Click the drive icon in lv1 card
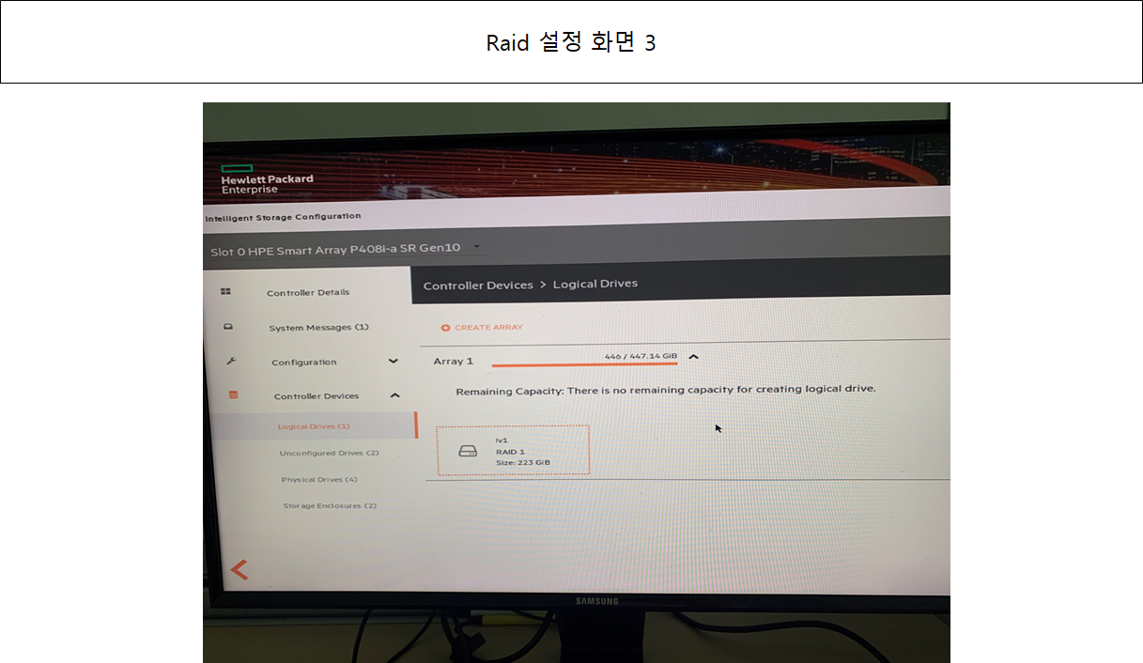The image size is (1143, 663). click(468, 452)
